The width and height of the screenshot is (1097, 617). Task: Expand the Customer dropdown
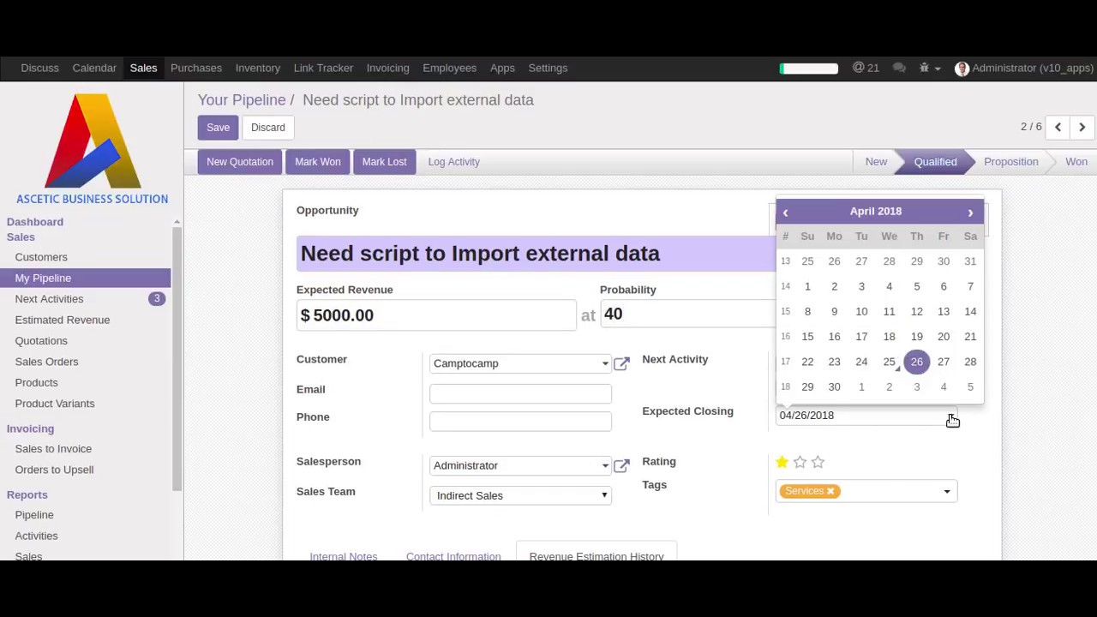605,363
